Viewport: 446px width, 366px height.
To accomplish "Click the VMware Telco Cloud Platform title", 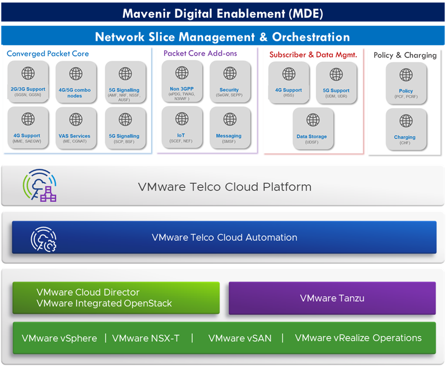I will click(224, 187).
